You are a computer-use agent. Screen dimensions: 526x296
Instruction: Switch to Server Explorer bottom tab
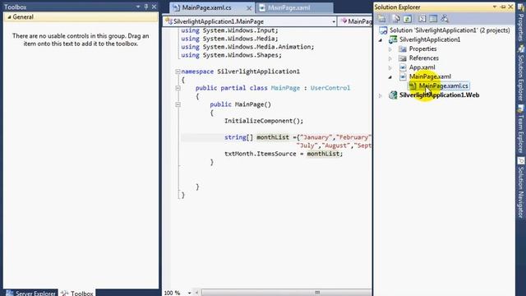31,293
